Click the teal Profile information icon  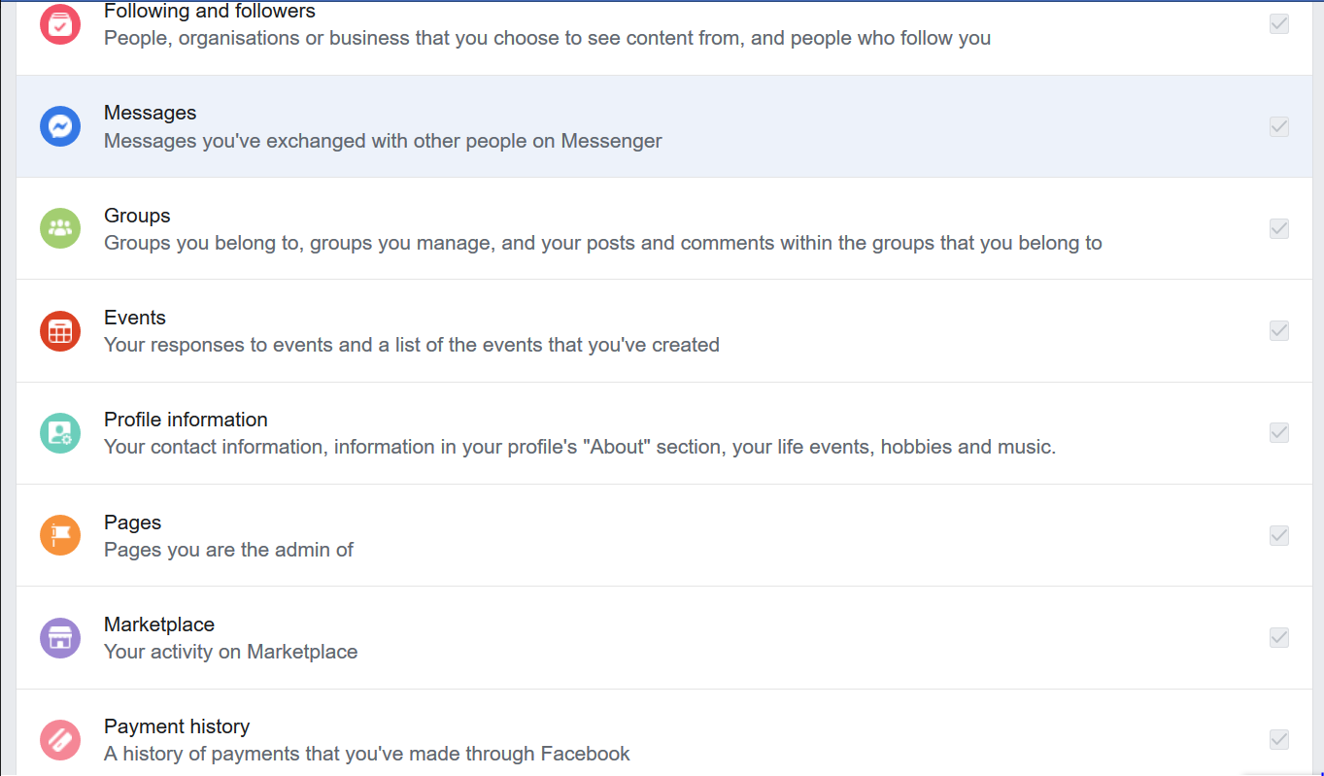(60, 433)
